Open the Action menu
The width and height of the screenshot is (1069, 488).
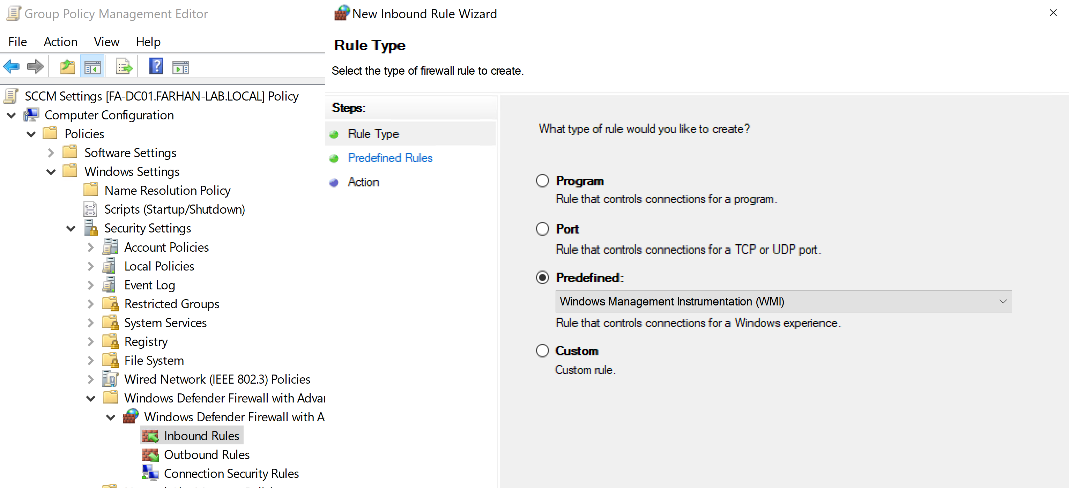(61, 42)
